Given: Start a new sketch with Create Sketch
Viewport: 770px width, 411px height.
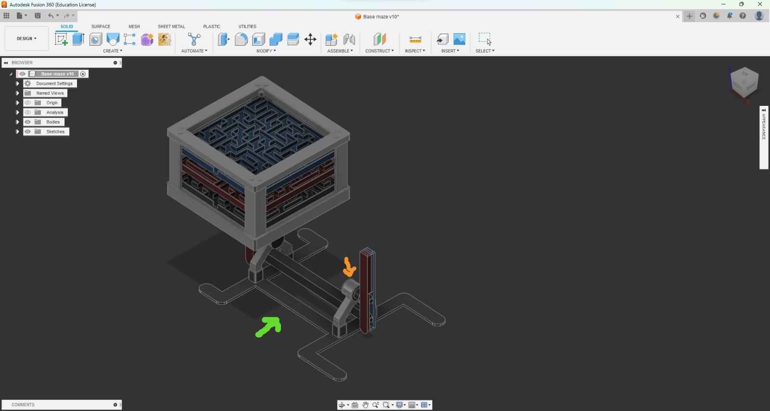Looking at the screenshot, I should [x=61, y=39].
